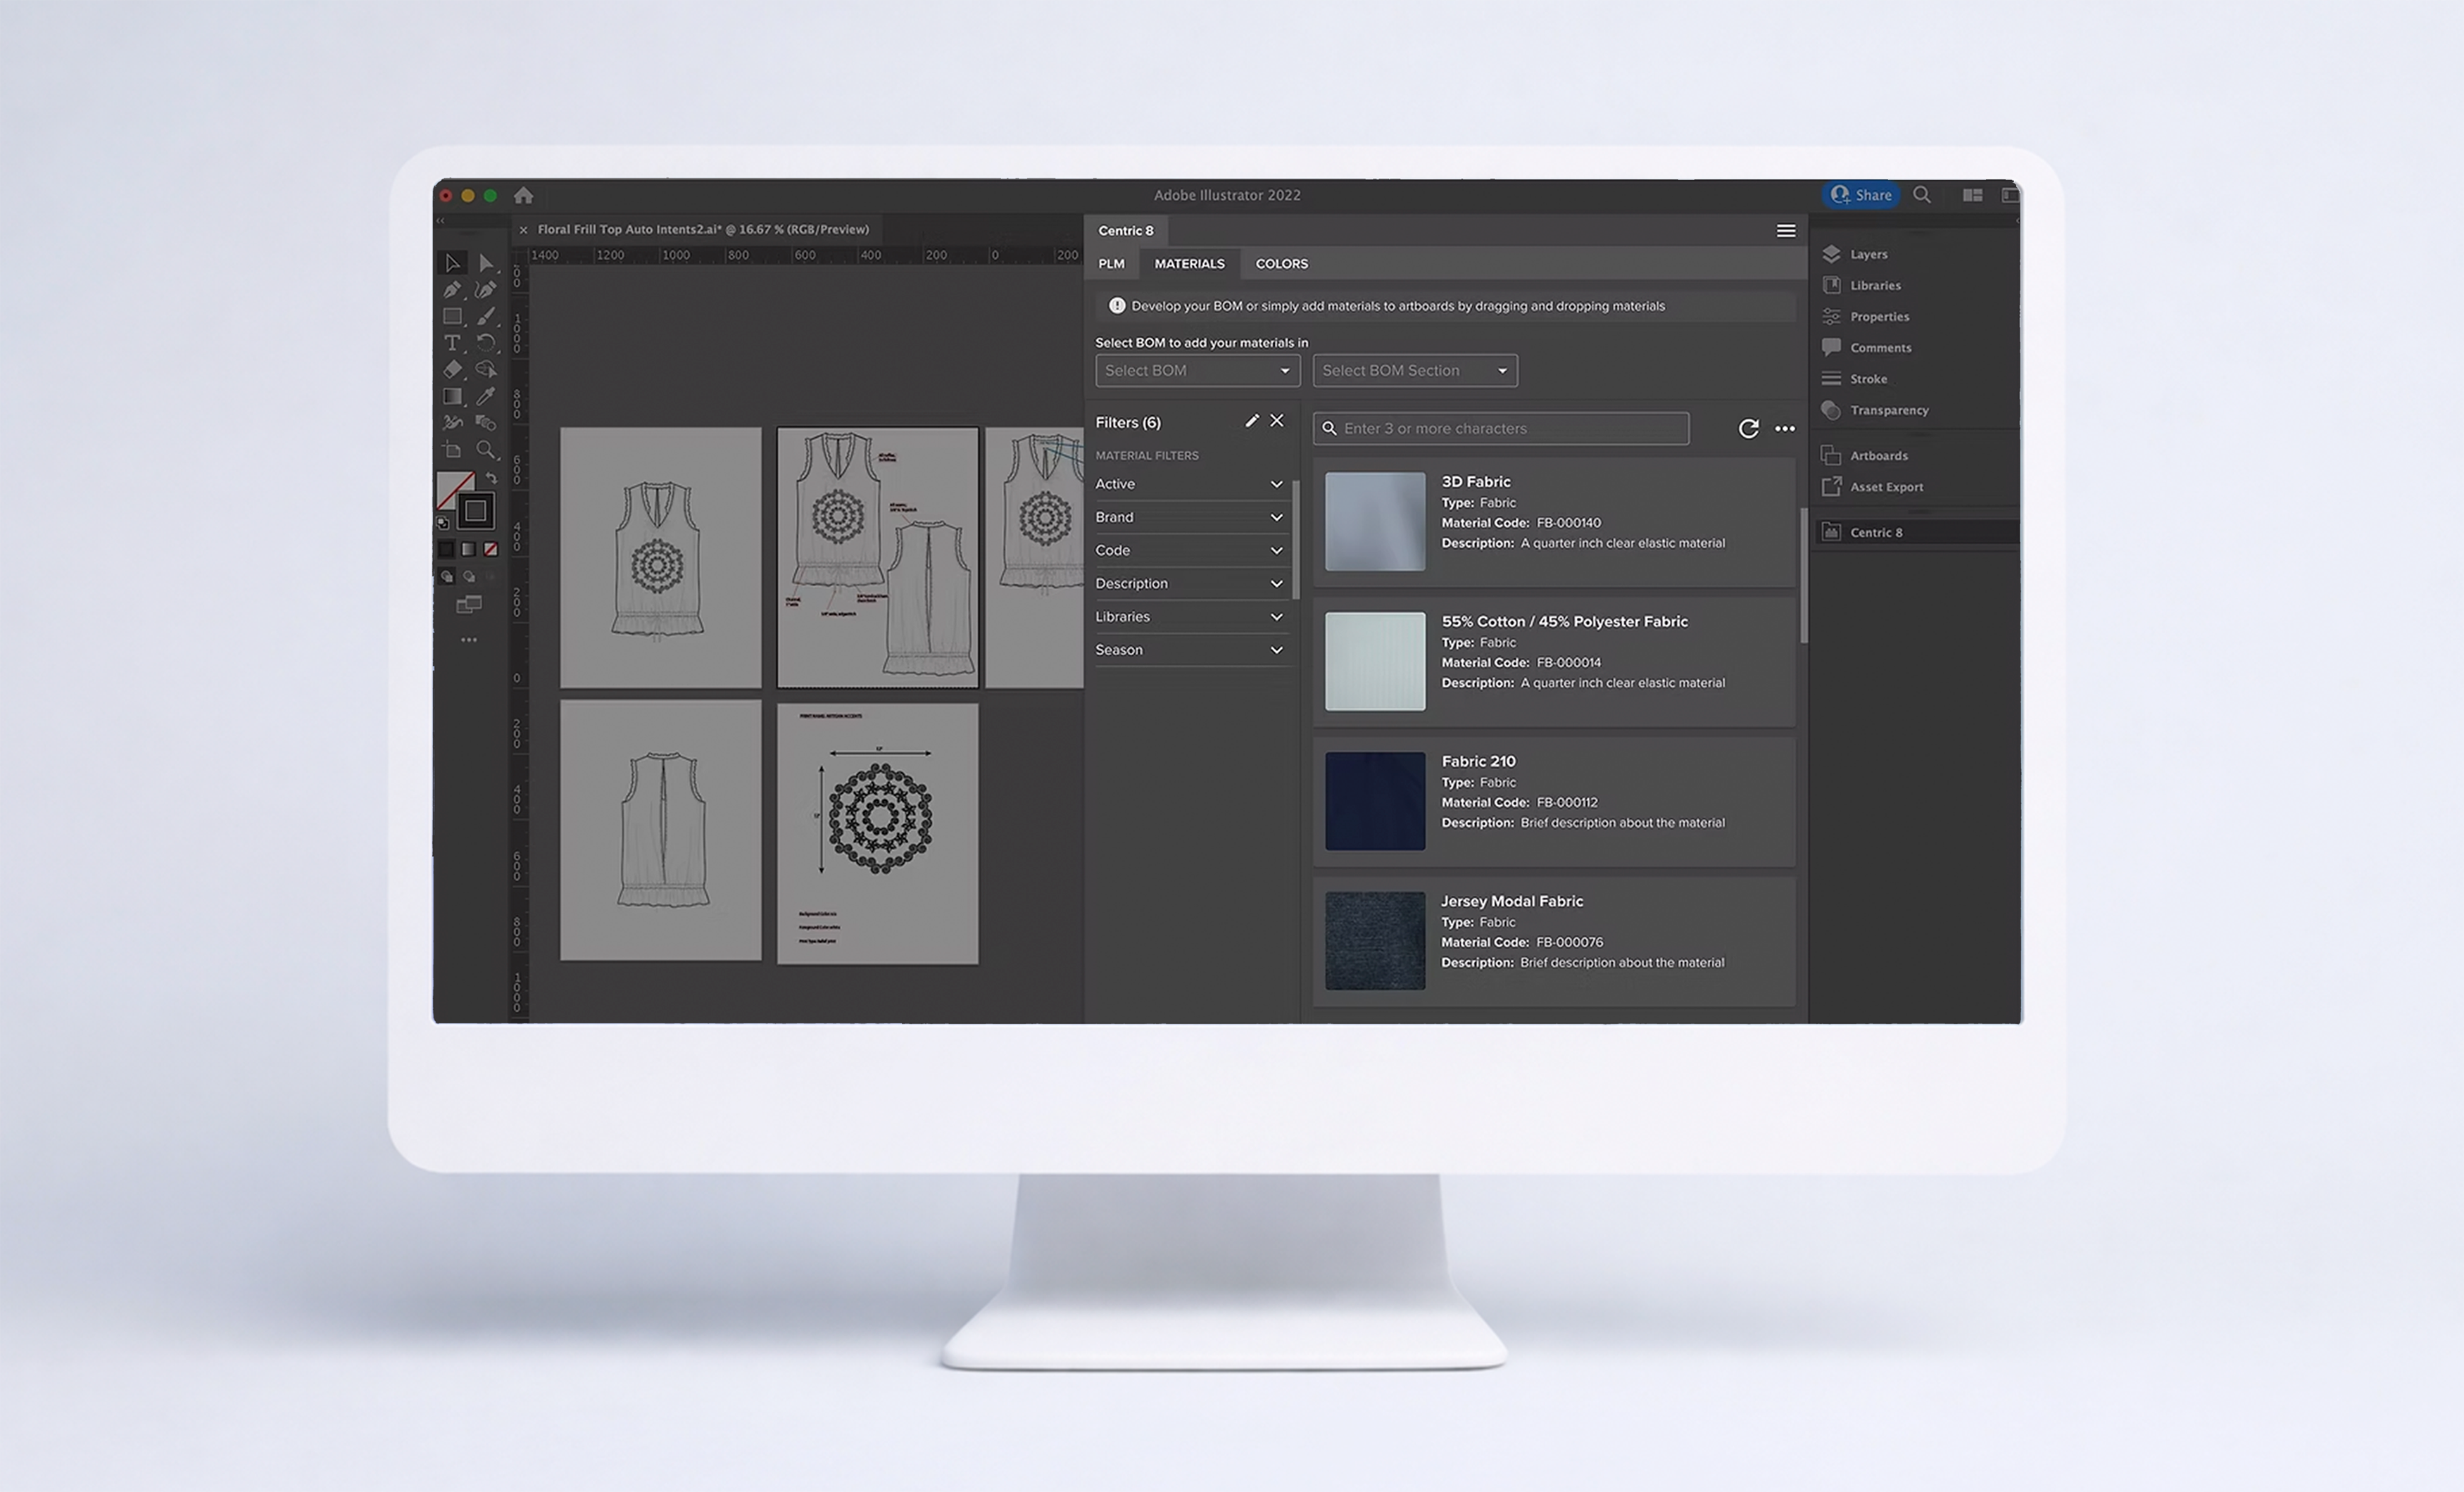This screenshot has width=2464, height=1492.
Task: Open the Select BOM dropdown
Action: tap(1197, 371)
